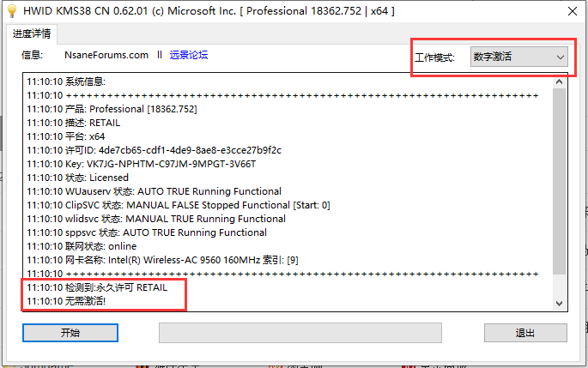Close the HWID KMS38 window

(x=573, y=11)
